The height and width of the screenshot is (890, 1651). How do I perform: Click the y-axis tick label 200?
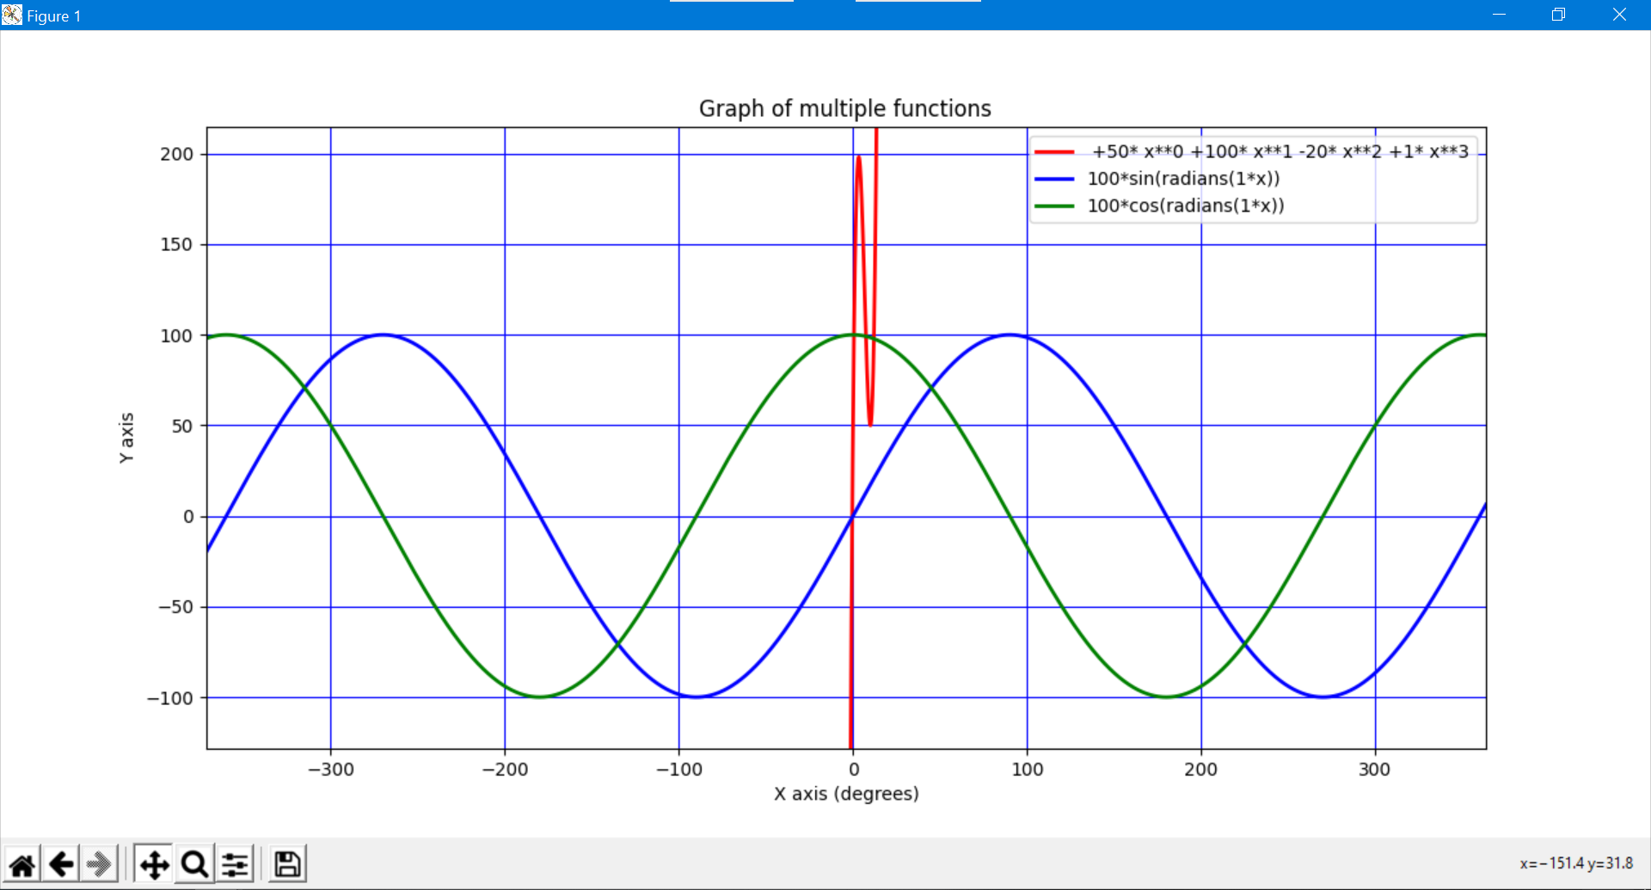(x=177, y=154)
